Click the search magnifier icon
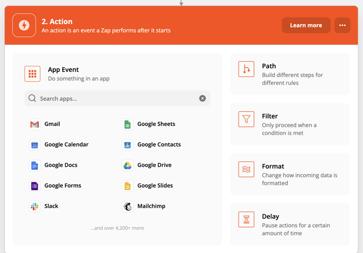This screenshot has height=253, width=363. [x=32, y=98]
